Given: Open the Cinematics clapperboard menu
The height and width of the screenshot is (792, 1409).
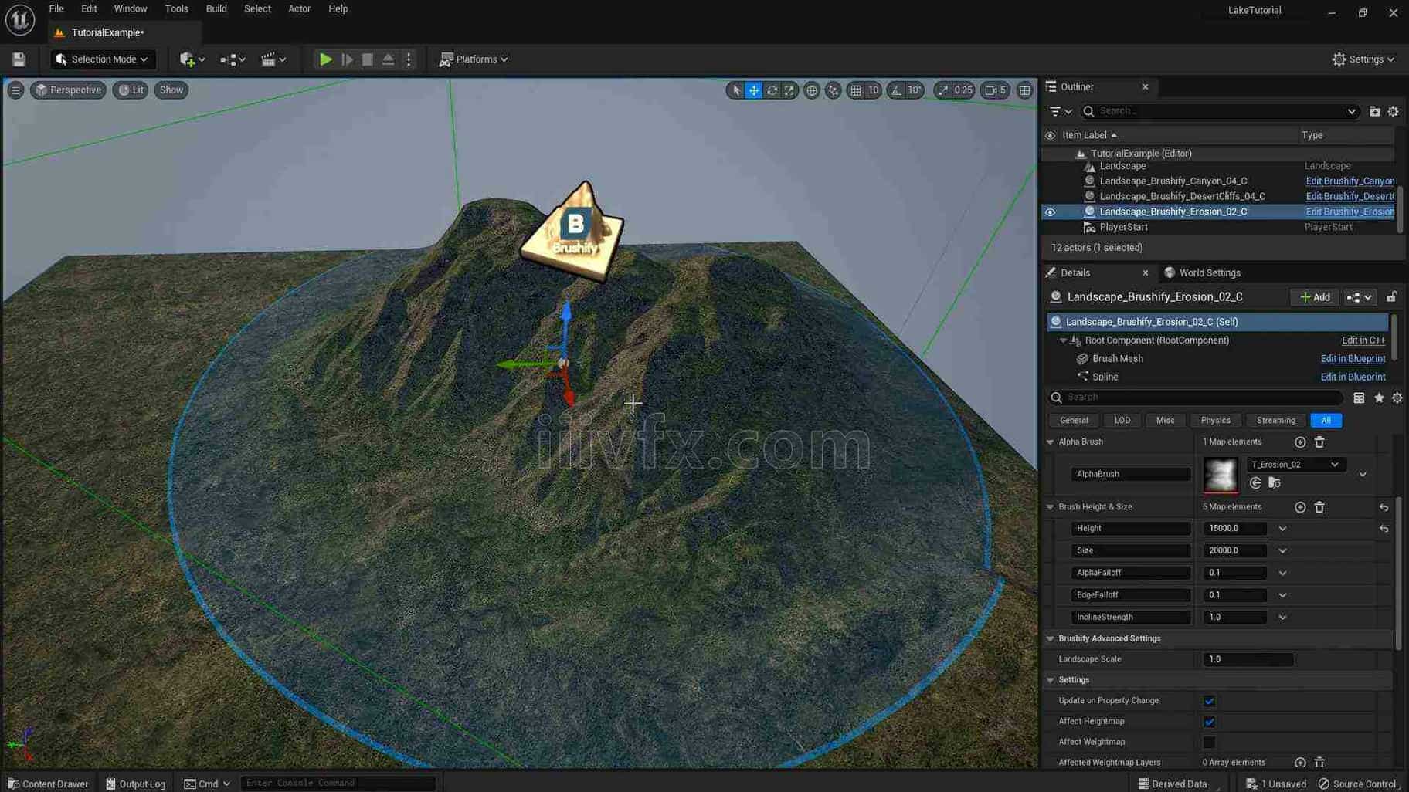Looking at the screenshot, I should tap(273, 59).
